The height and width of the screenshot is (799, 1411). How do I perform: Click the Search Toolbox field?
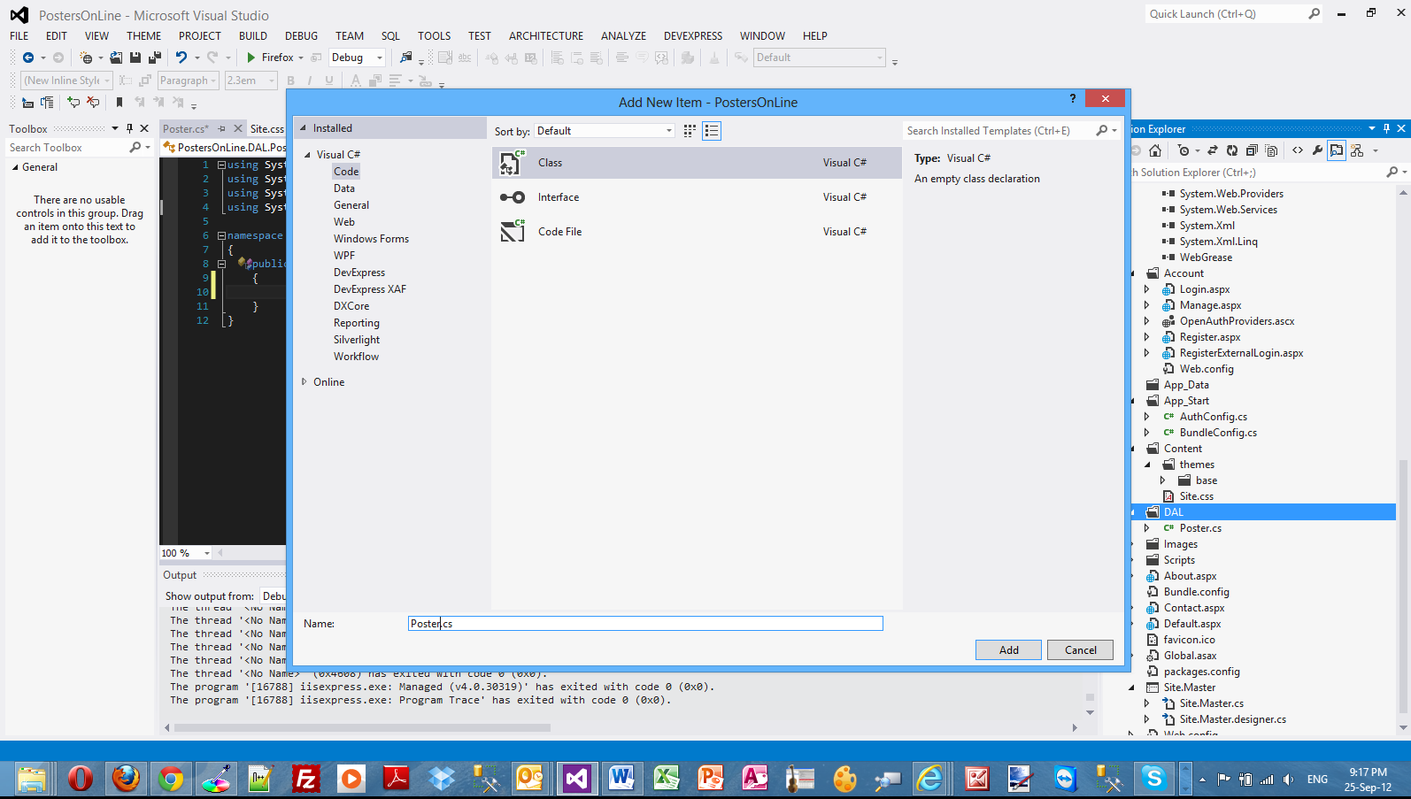coord(68,148)
